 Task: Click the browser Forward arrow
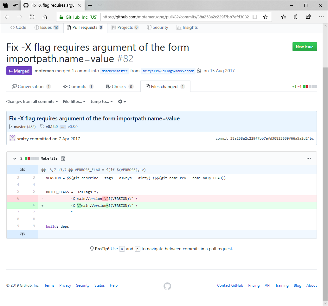pyautogui.click(x=19, y=17)
